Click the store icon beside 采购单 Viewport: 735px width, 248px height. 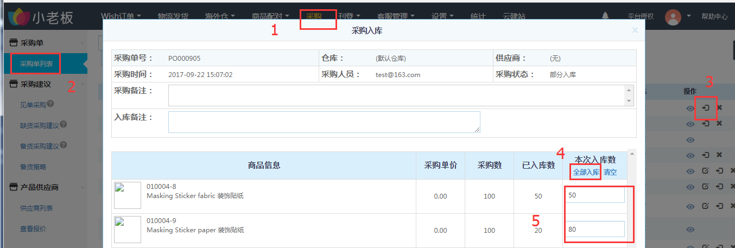[14, 42]
